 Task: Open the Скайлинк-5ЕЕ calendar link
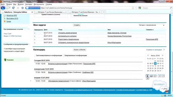click(88, 72)
